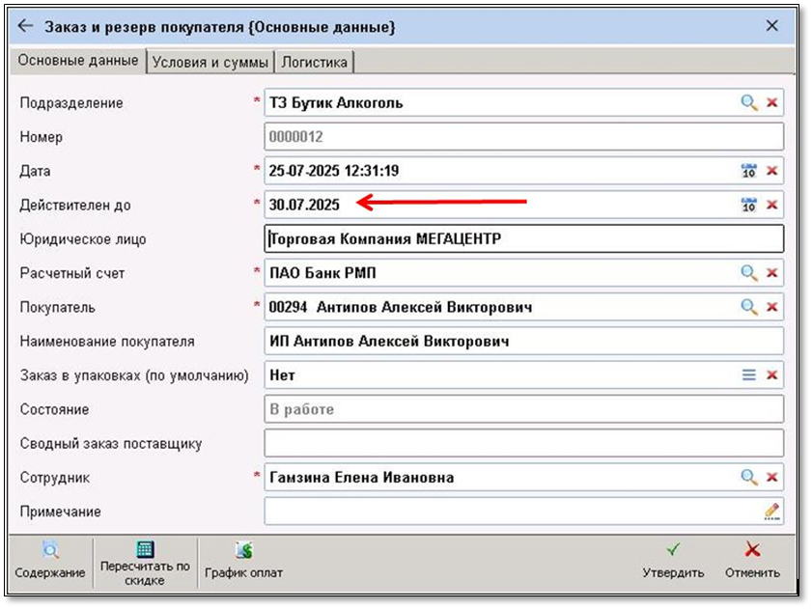Open calendar picker for Дата field

click(x=748, y=171)
